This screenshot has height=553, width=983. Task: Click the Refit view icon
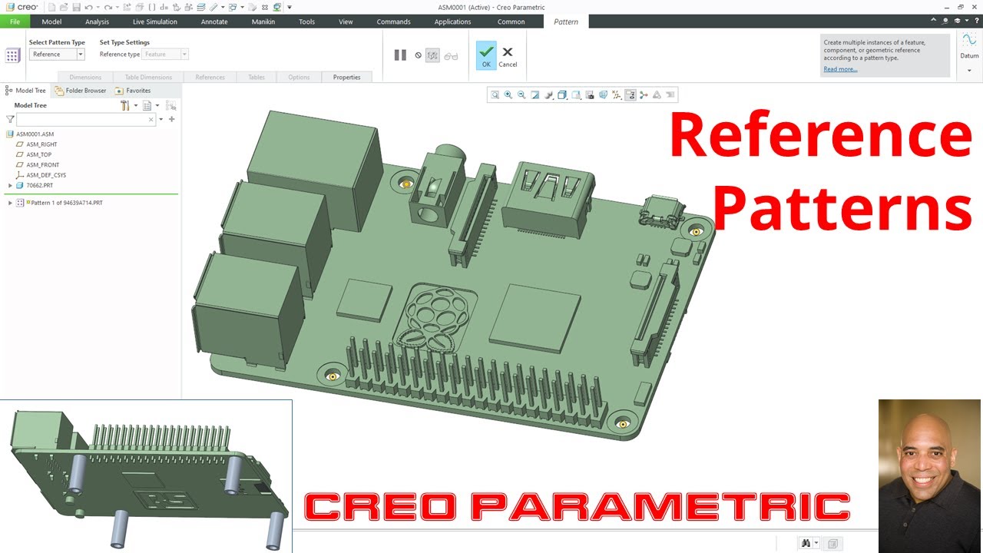[495, 95]
